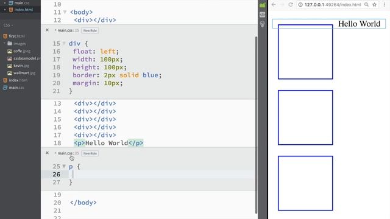Click the image icon next to coffe.jpeg
This screenshot has width=390, height=219.
pyautogui.click(x=10, y=51)
